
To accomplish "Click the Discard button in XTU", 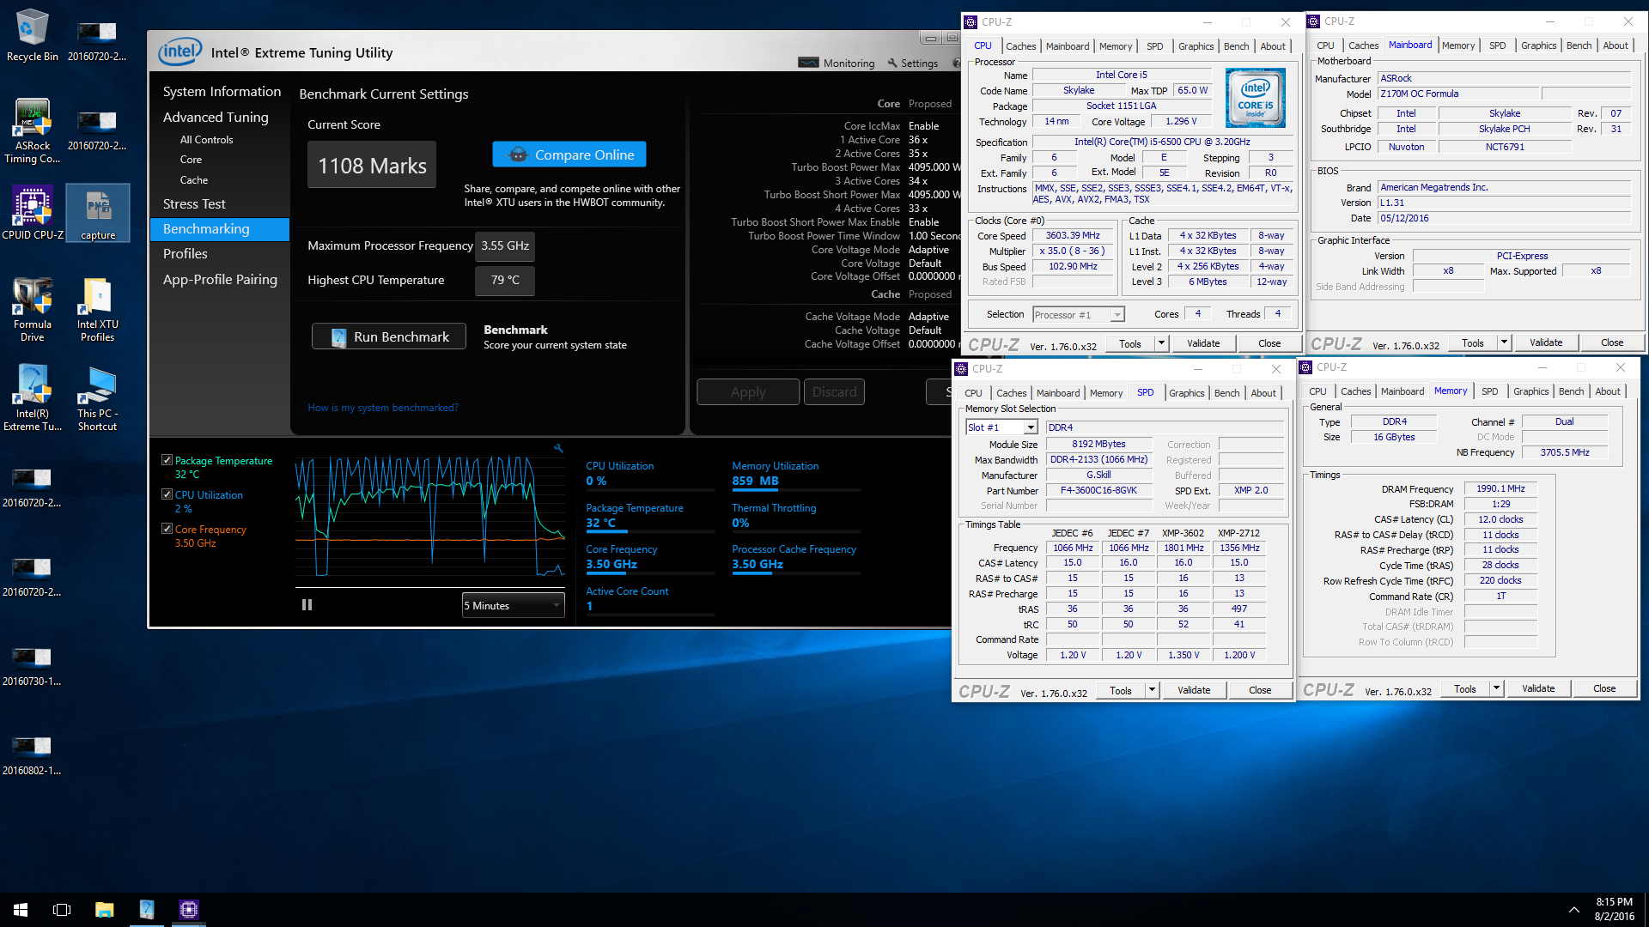I will pyautogui.click(x=834, y=392).
